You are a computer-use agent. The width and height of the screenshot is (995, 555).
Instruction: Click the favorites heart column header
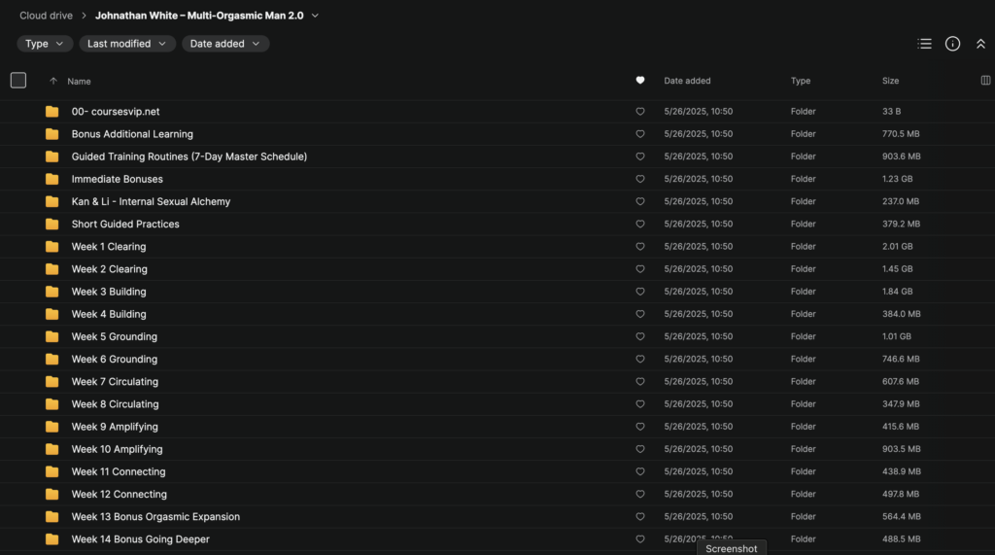639,81
